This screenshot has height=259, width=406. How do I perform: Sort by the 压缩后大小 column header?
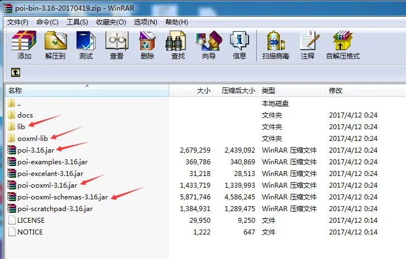236,91
